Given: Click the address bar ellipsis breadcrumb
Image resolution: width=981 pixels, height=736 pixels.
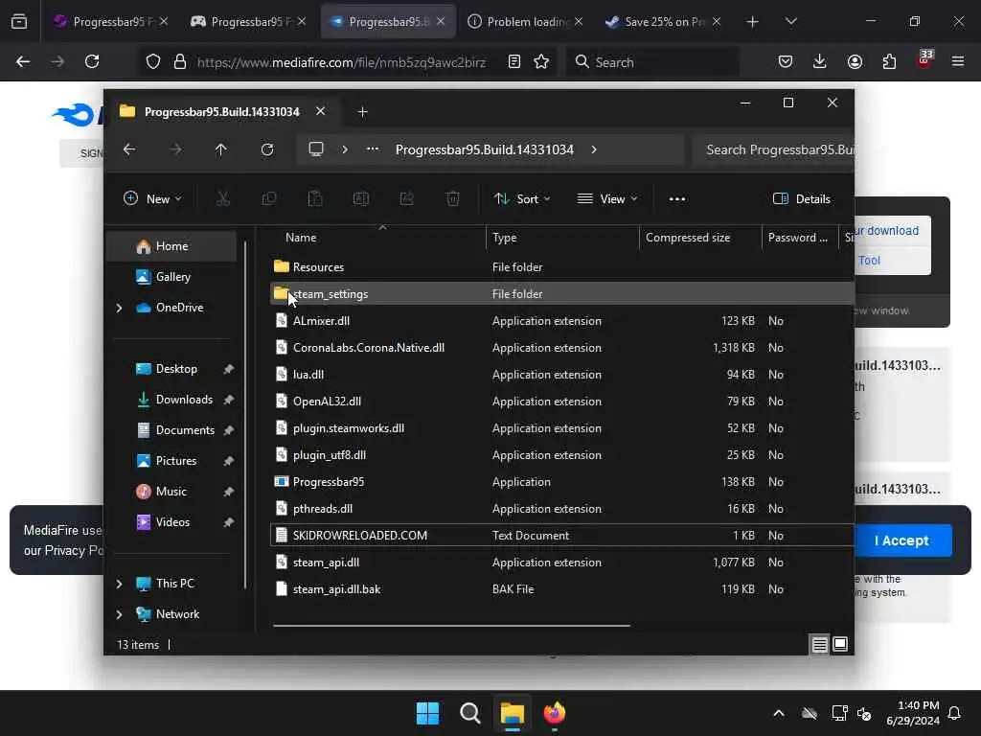Looking at the screenshot, I should click(373, 149).
